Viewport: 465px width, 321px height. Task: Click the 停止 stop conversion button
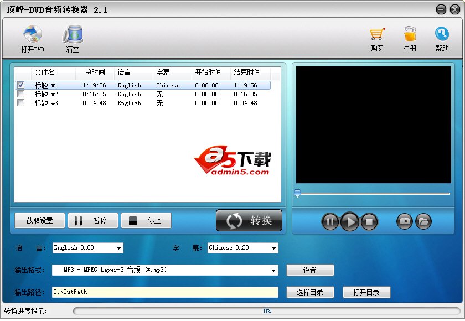click(x=146, y=220)
